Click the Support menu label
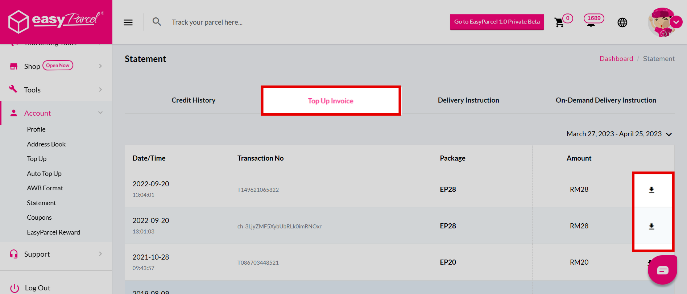This screenshot has height=294, width=687. pyautogui.click(x=37, y=254)
